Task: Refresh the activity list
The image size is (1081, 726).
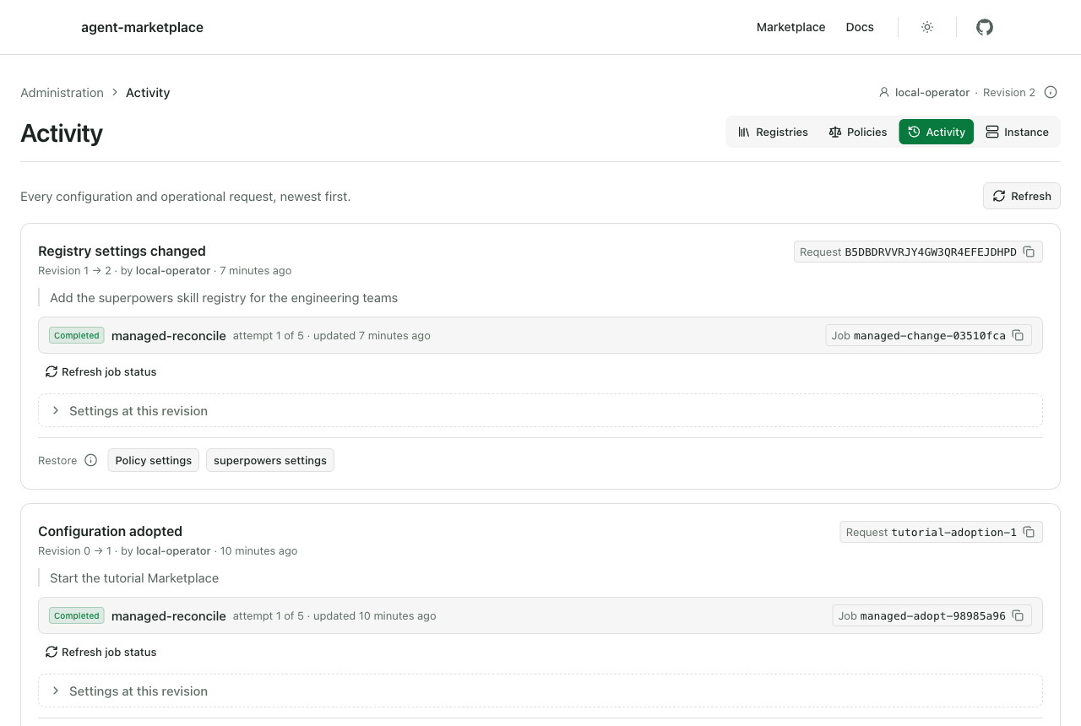Action: click(1021, 196)
